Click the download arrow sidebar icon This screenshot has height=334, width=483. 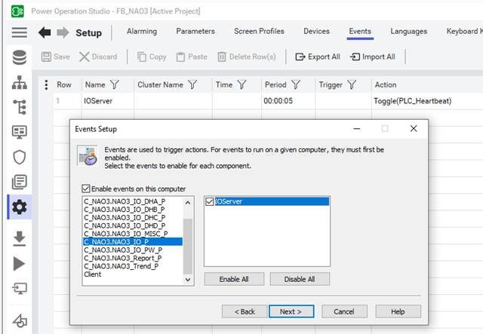20,238
